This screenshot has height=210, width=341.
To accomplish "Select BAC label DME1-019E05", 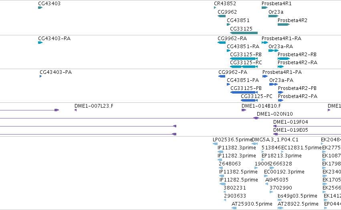I will tap(291, 130).
